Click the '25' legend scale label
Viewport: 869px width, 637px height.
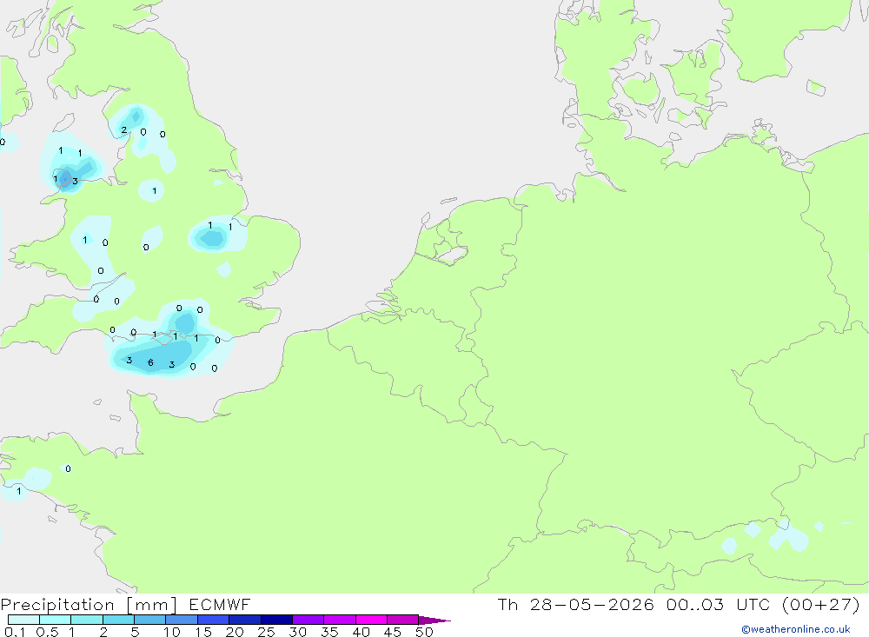267,632
